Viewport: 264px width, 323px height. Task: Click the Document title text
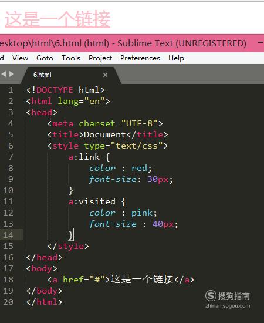[105, 134]
